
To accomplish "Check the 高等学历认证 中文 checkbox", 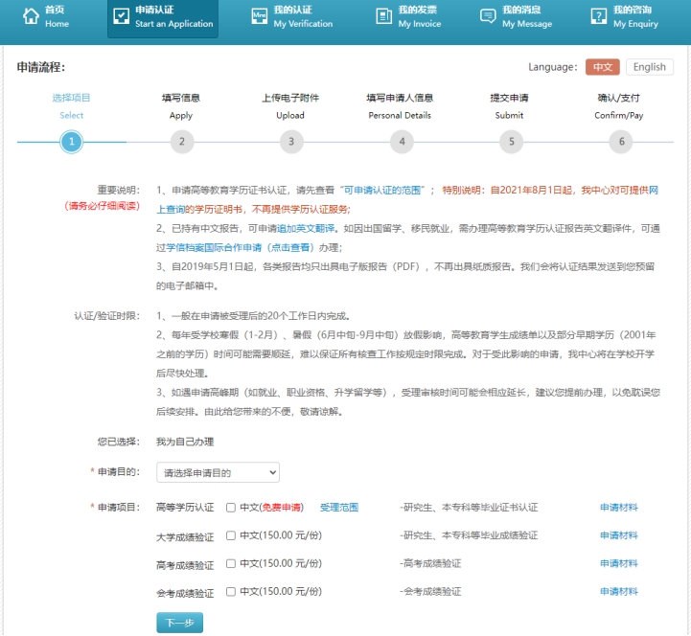I will pyautogui.click(x=231, y=508).
